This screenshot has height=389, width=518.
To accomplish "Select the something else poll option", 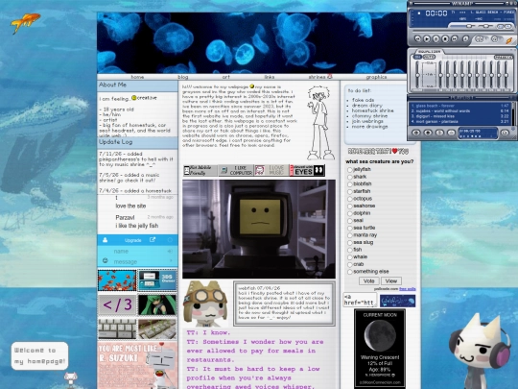I will tap(349, 272).
